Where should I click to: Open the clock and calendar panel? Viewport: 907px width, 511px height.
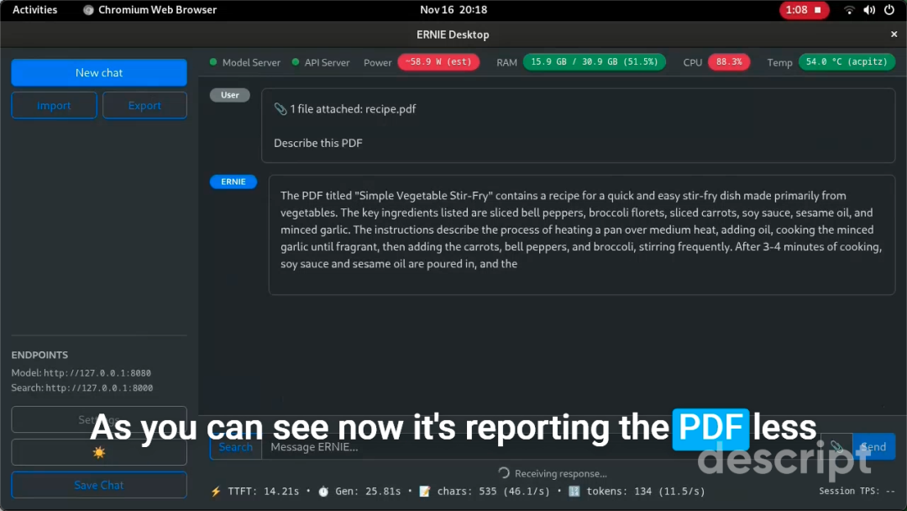(x=453, y=10)
